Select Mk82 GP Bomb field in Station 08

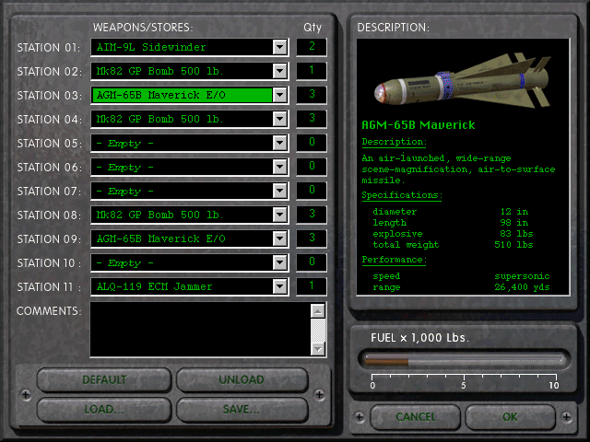click(183, 215)
